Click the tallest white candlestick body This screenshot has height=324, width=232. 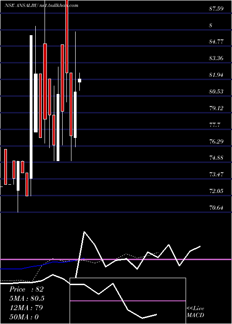[31, 107]
